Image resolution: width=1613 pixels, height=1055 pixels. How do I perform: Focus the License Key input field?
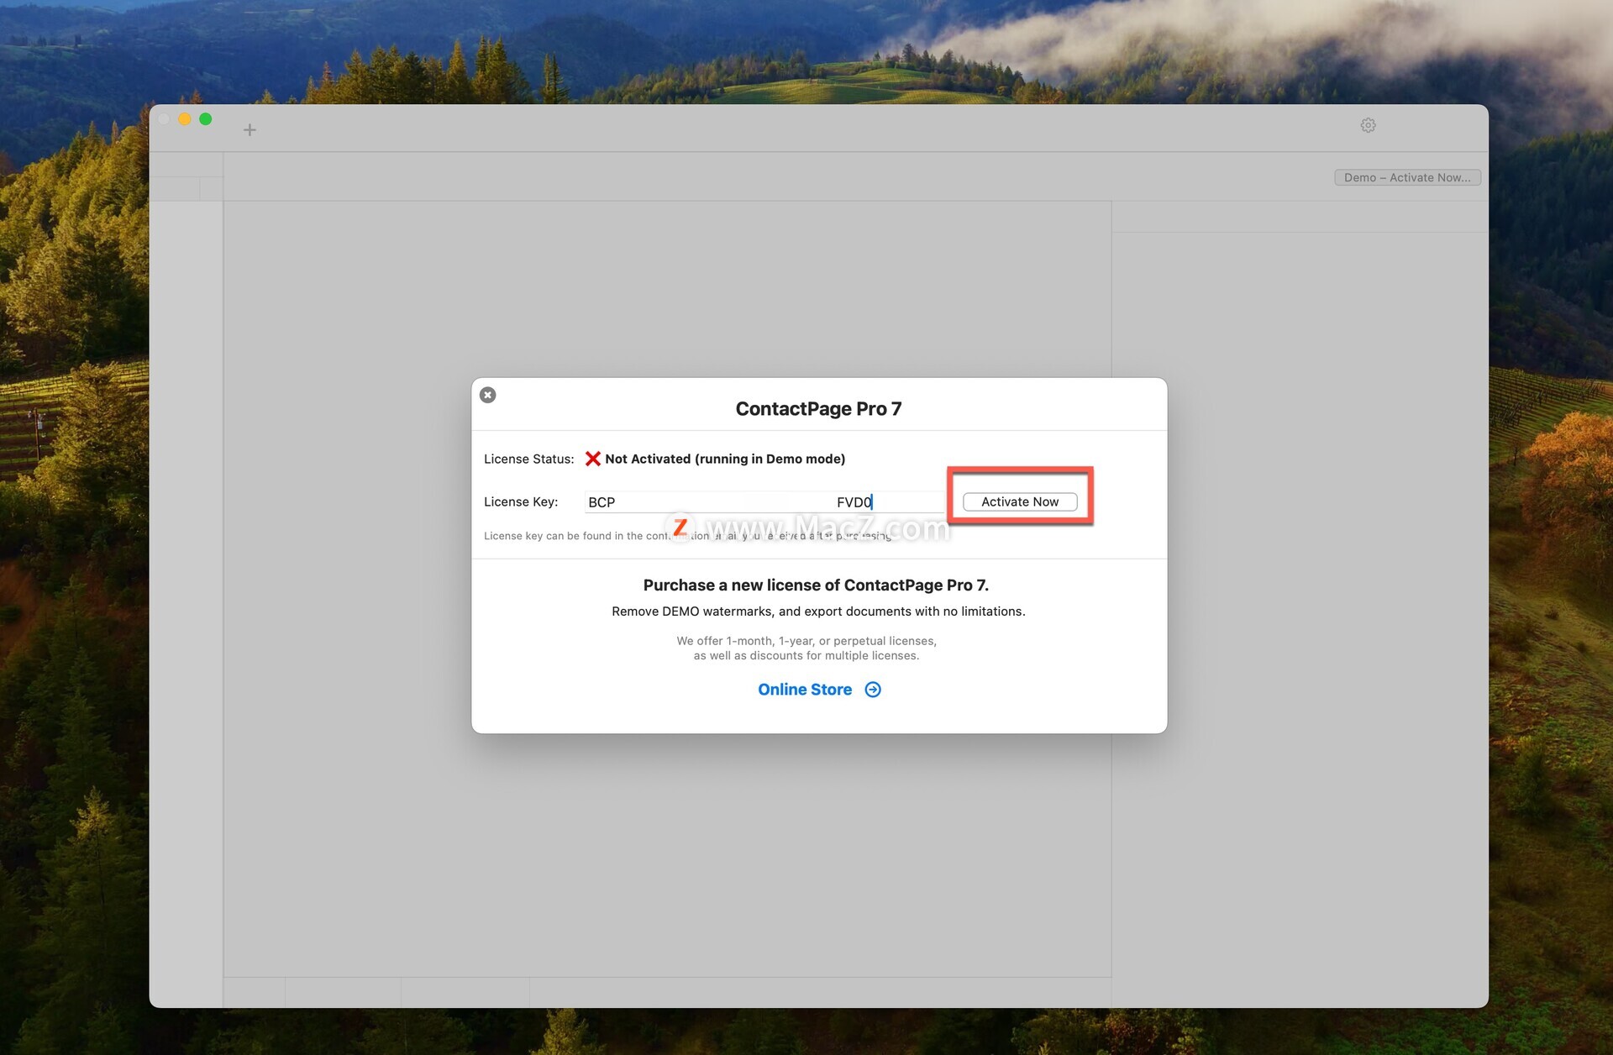[764, 501]
